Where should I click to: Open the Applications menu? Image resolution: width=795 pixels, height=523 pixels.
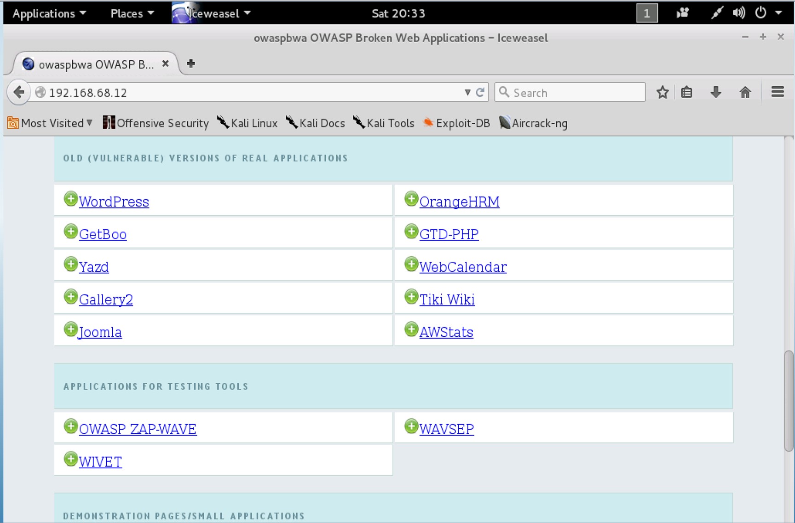[x=49, y=13]
